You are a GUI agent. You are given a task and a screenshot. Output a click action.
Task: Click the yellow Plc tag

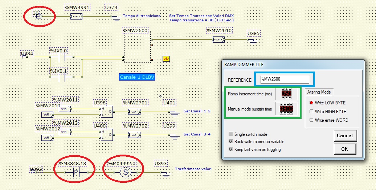tap(166, 59)
